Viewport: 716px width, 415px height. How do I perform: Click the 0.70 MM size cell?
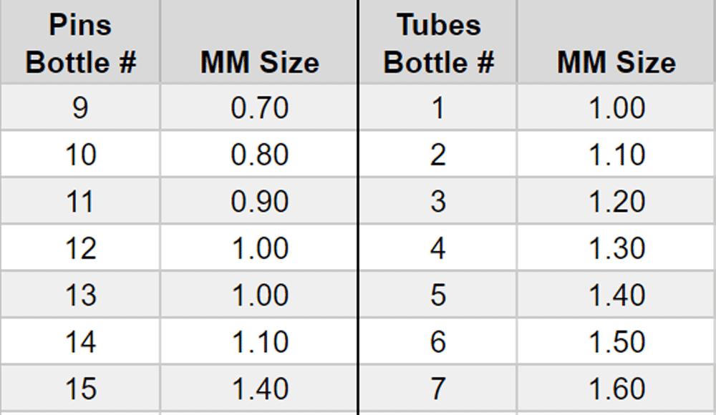tap(259, 108)
